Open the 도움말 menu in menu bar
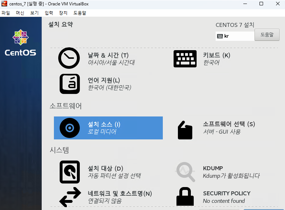 [80, 13]
